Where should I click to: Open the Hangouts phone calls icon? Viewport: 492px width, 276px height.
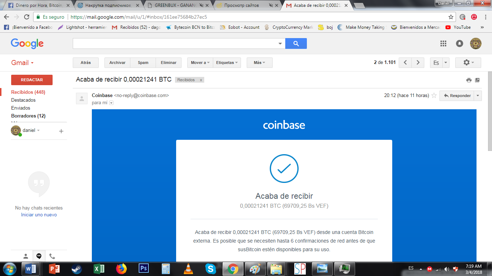52,256
